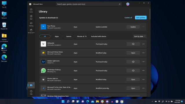Click the Your Phone app icon
This screenshot has height=104, width=185.
[43, 27]
